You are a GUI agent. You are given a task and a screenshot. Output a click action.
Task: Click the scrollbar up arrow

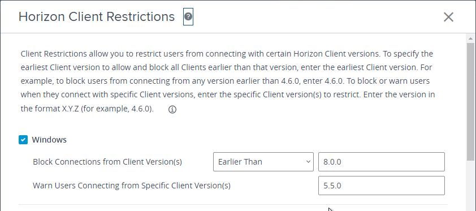click(470, 38)
